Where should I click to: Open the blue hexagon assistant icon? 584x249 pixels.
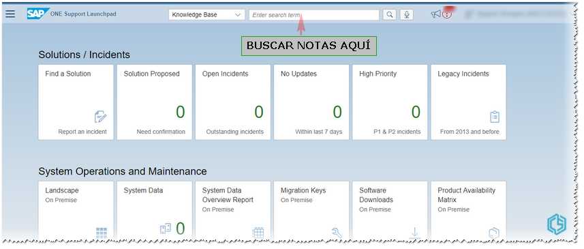[x=557, y=224]
